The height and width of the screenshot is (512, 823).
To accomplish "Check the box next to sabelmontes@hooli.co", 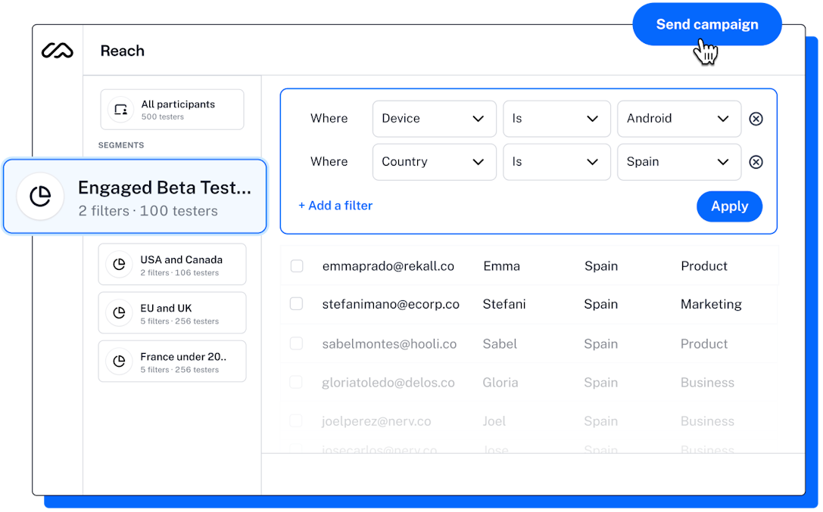I will (x=296, y=343).
